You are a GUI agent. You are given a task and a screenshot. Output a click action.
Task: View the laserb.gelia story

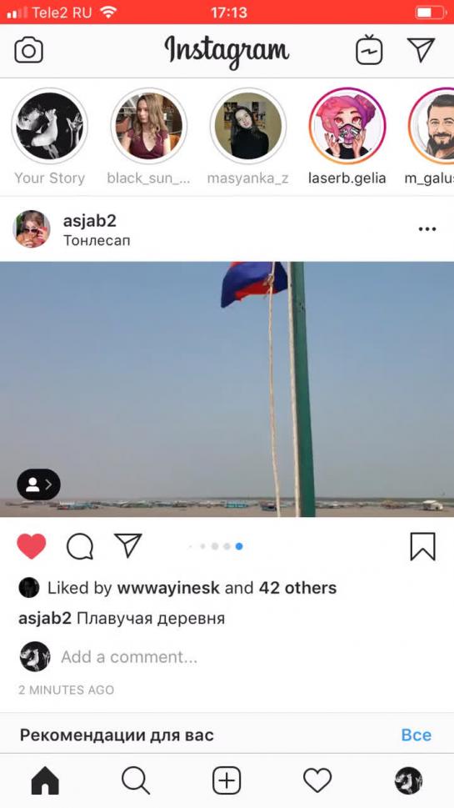(x=347, y=126)
